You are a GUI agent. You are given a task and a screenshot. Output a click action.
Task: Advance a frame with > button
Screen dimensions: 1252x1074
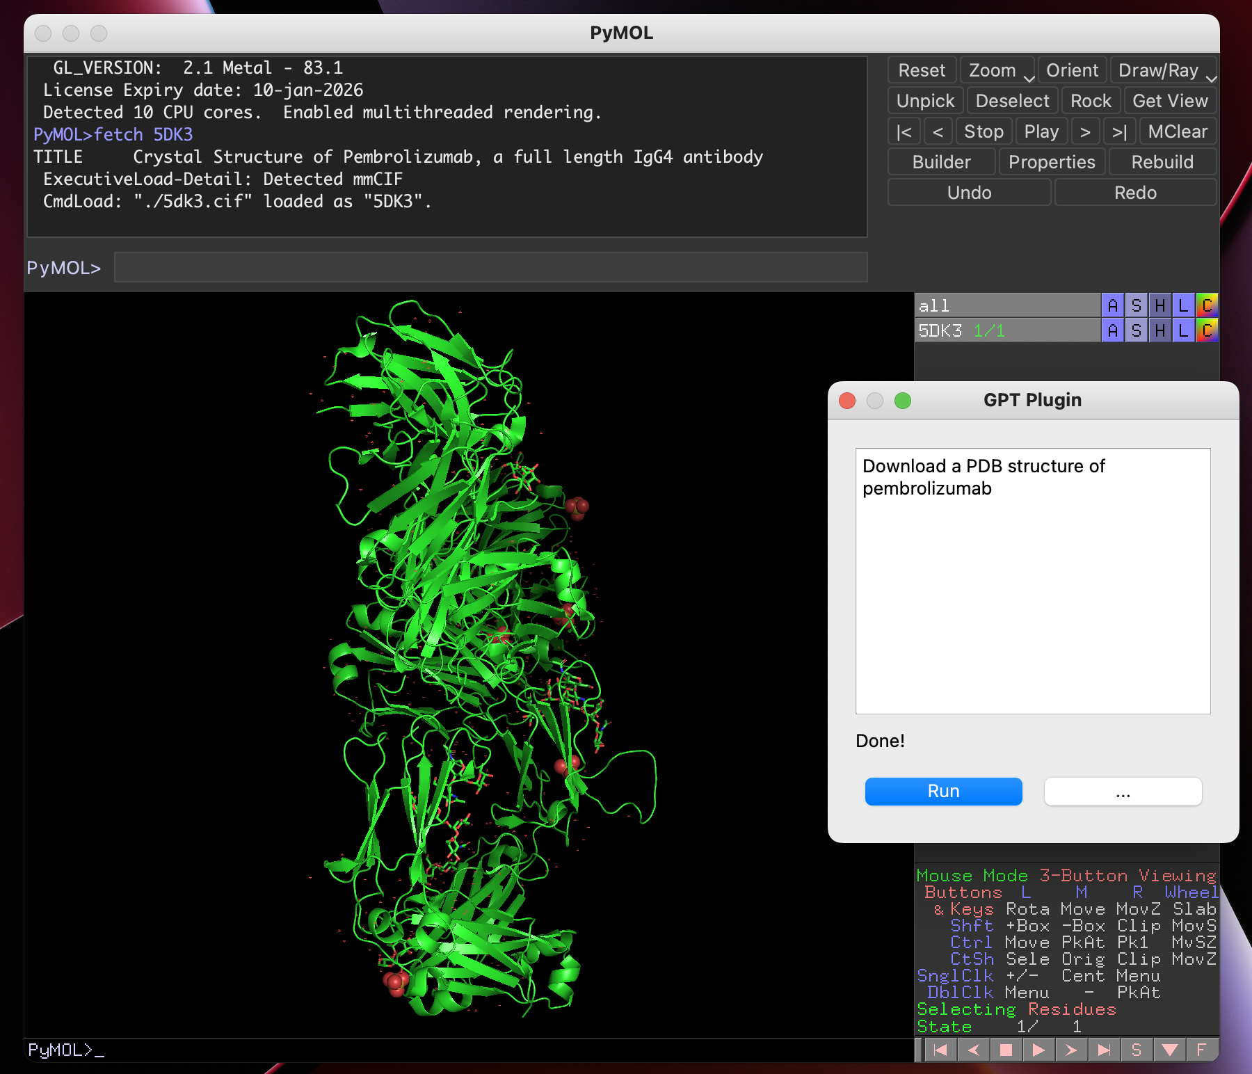[1085, 131]
